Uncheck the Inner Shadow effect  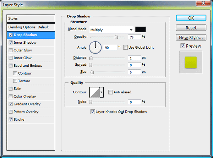click(11, 43)
